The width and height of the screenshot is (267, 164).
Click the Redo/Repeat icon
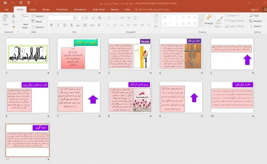[x=21, y=3]
